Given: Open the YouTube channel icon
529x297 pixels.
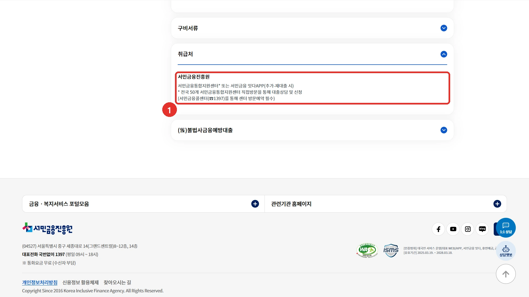Looking at the screenshot, I should 453,229.
